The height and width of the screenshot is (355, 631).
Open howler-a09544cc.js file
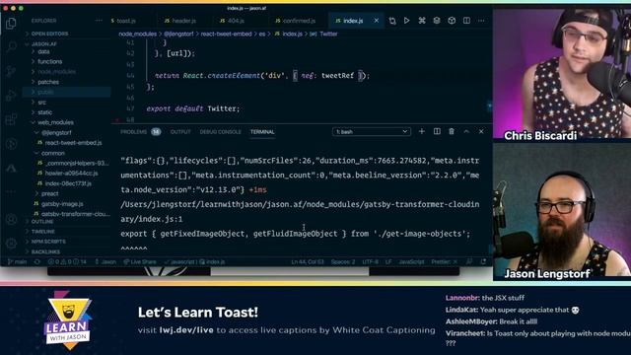click(71, 174)
